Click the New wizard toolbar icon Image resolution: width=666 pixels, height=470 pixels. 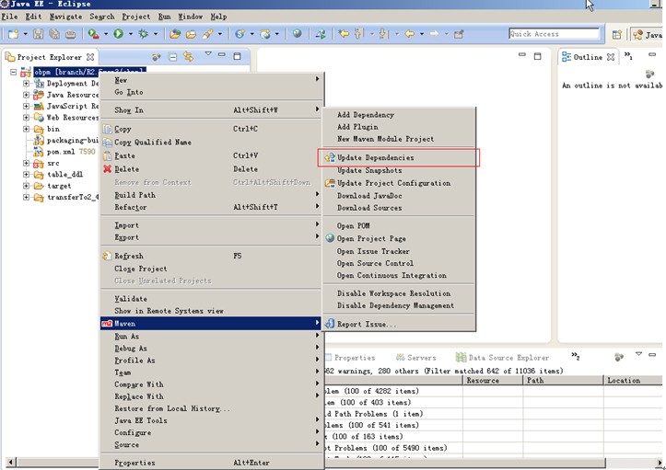13,34
